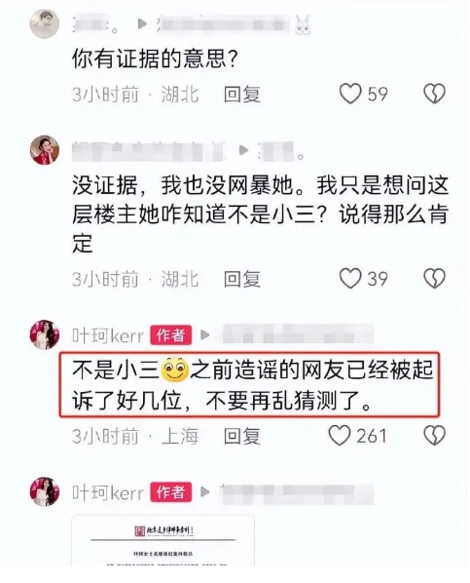The width and height of the screenshot is (470, 583).
Task: Open the law firm document image thumbnail
Action: pyautogui.click(x=163, y=540)
